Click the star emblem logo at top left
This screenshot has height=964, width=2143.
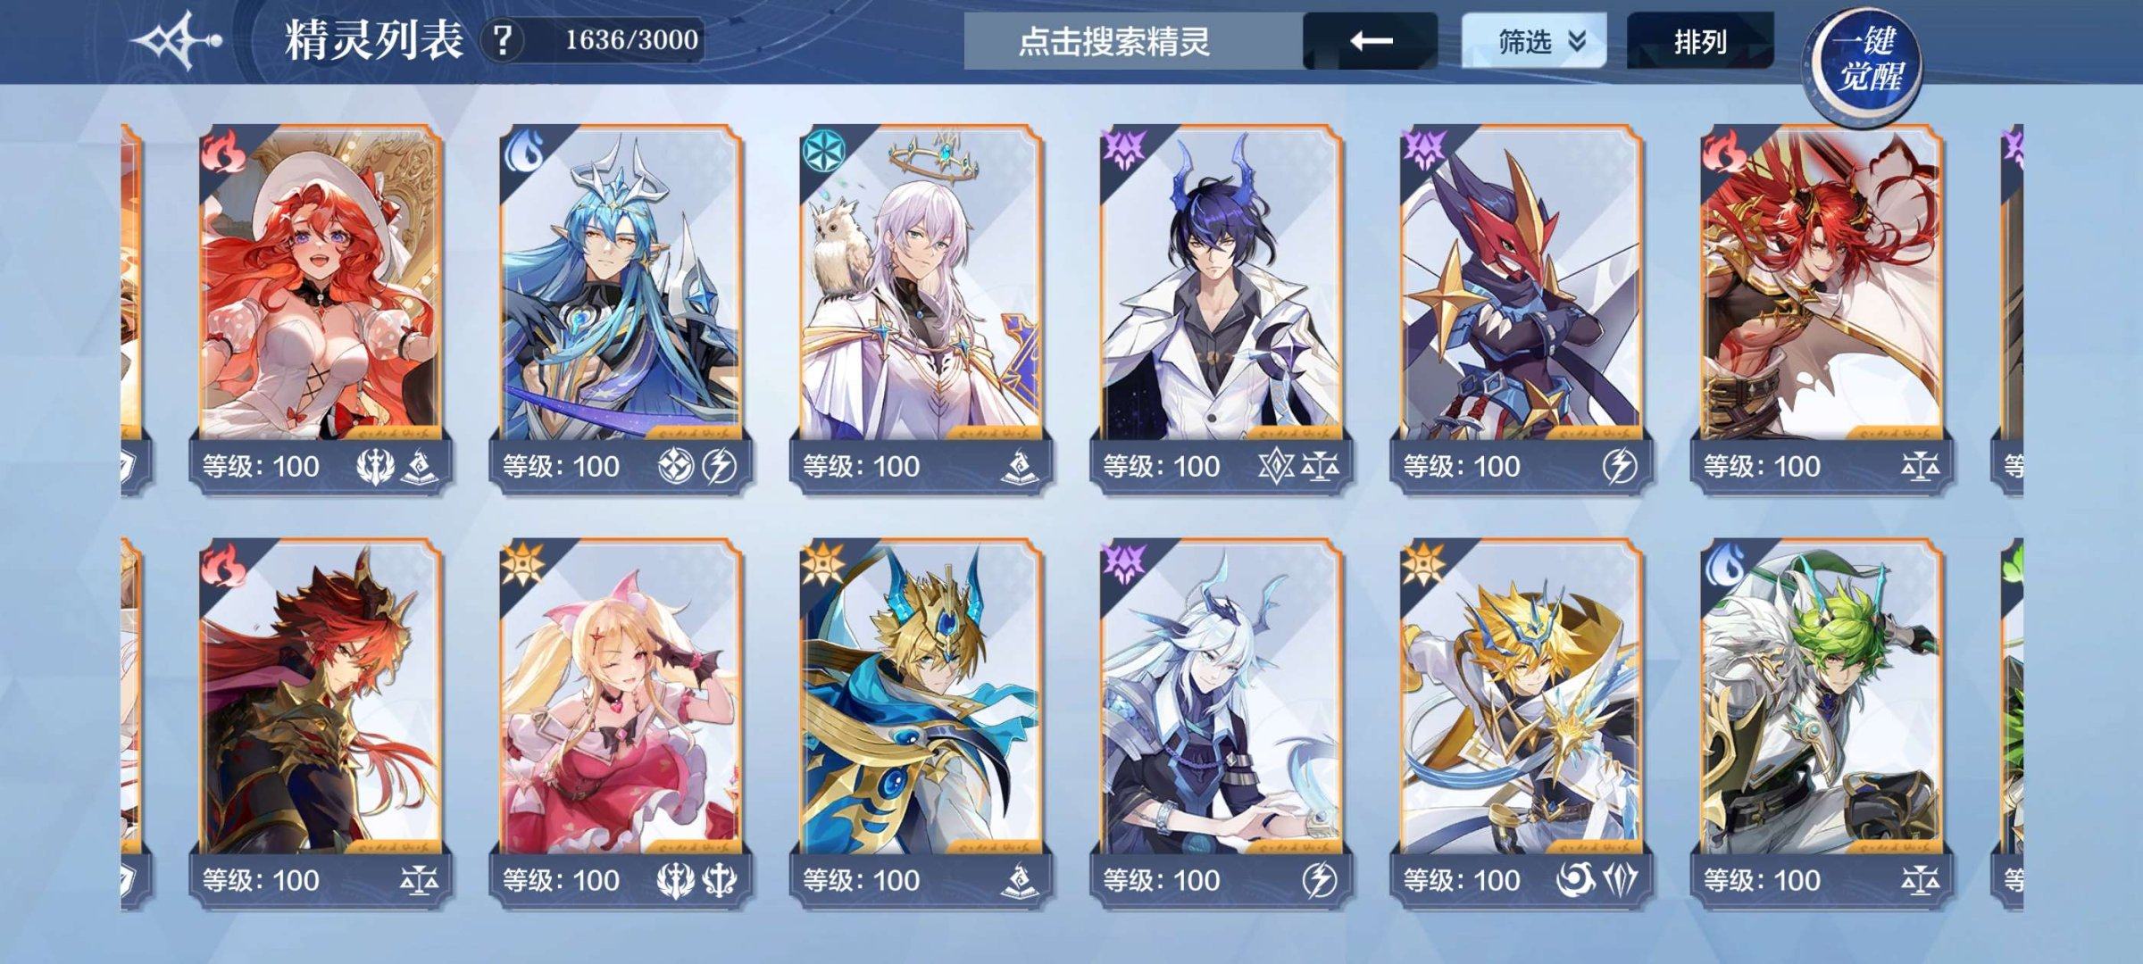click(x=176, y=40)
